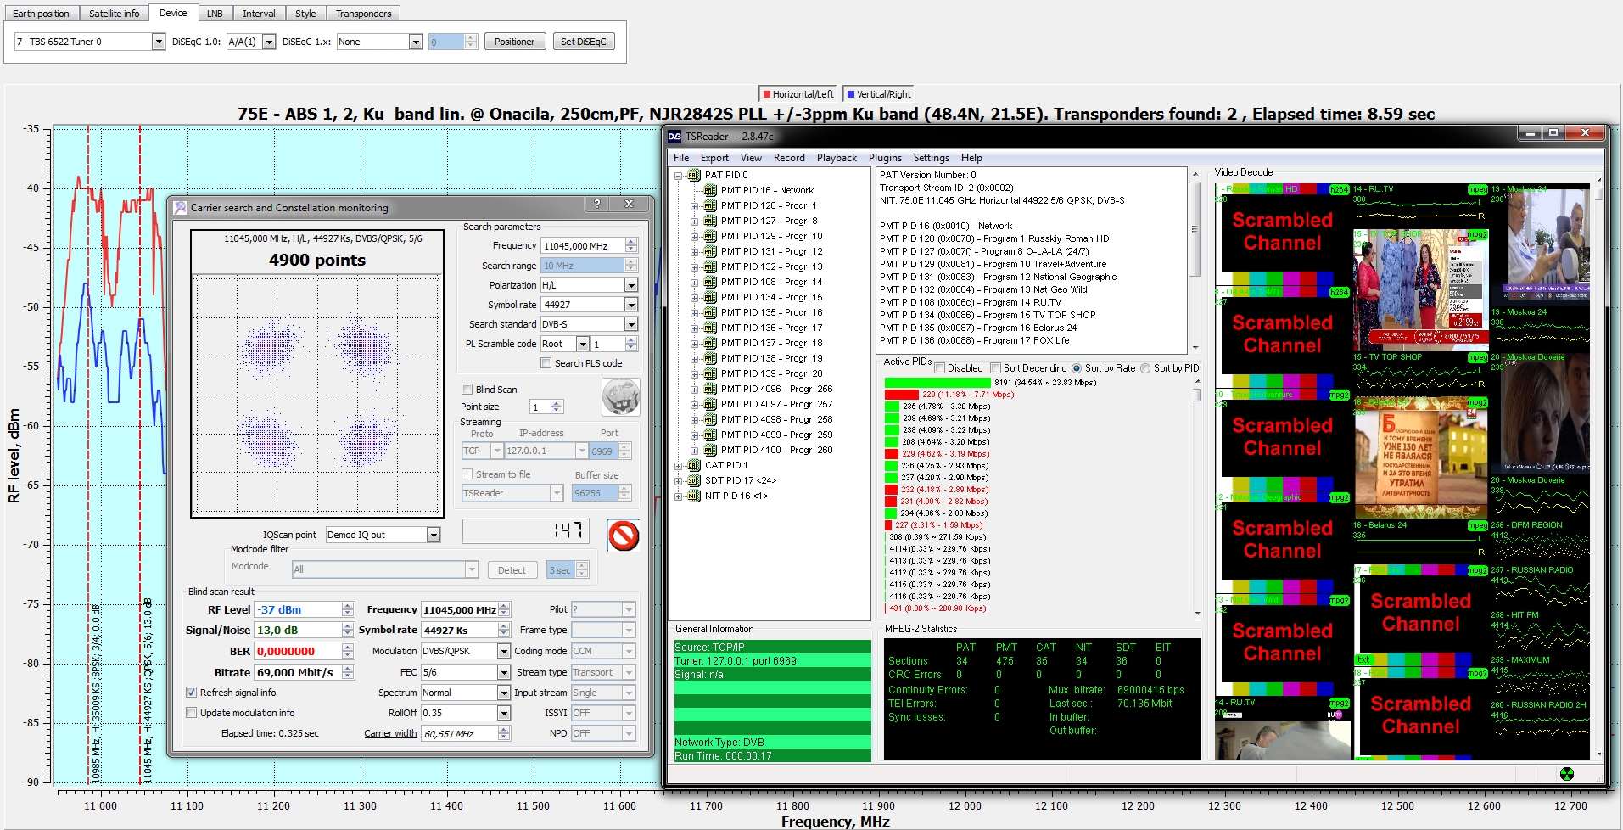The height and width of the screenshot is (830, 1623).
Task: Switch to the Satellite info tab
Action: [115, 14]
